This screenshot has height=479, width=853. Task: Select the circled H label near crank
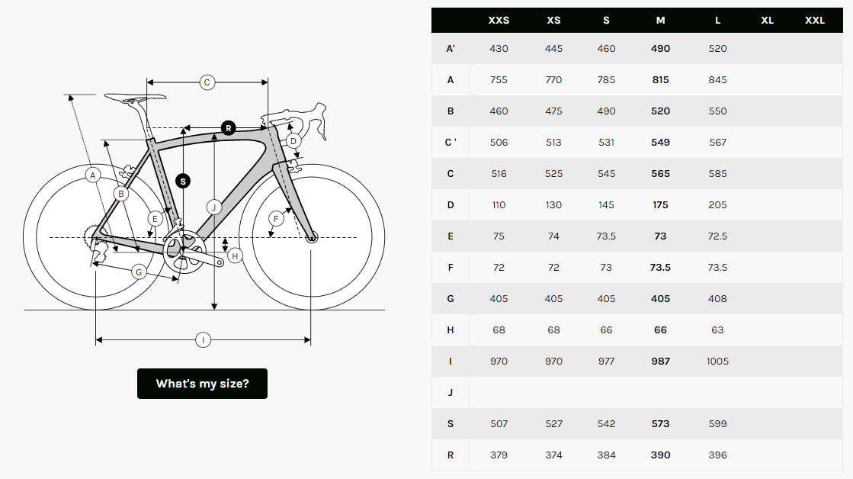(x=235, y=256)
